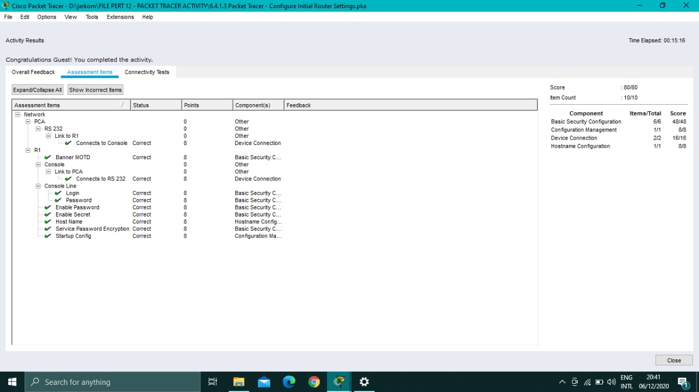Click the Points column header

click(x=208, y=105)
